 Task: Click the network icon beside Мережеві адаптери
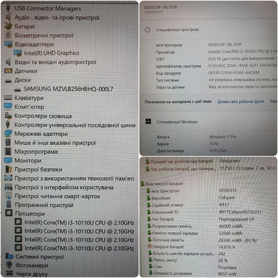pyautogui.click(x=8, y=133)
